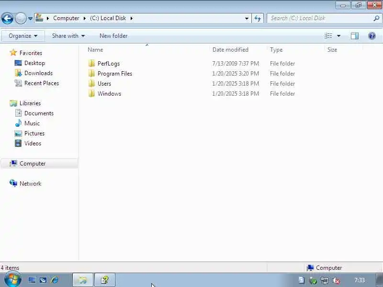Screen dimensions: 383x287
Task: Click date 7/13/2009 7:37 PM
Action: point(236,64)
